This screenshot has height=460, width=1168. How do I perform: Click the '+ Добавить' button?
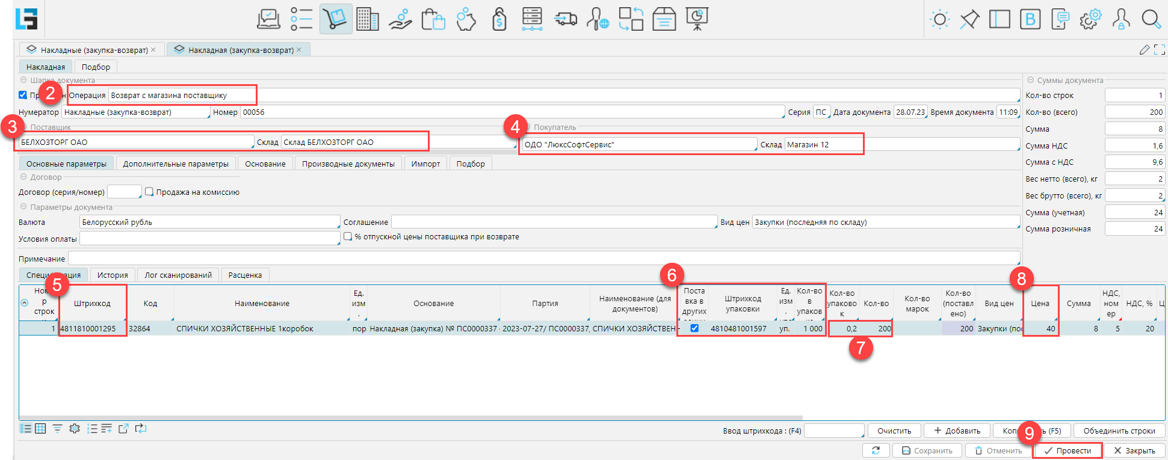tap(957, 431)
